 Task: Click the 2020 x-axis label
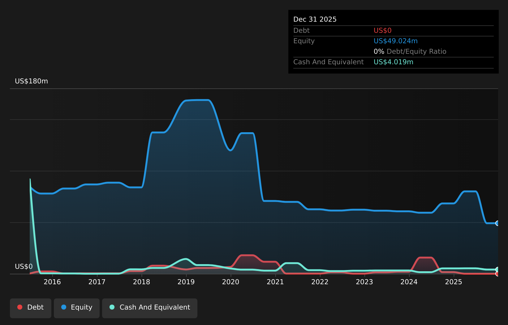tap(230, 282)
